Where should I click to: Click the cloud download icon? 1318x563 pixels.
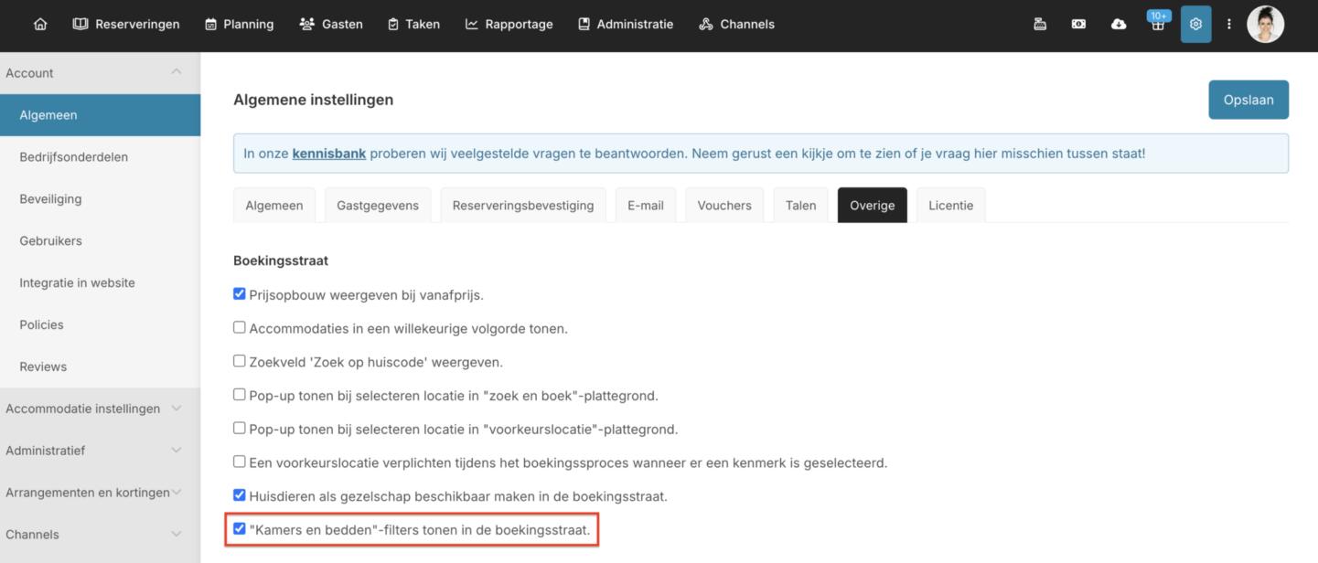point(1119,25)
